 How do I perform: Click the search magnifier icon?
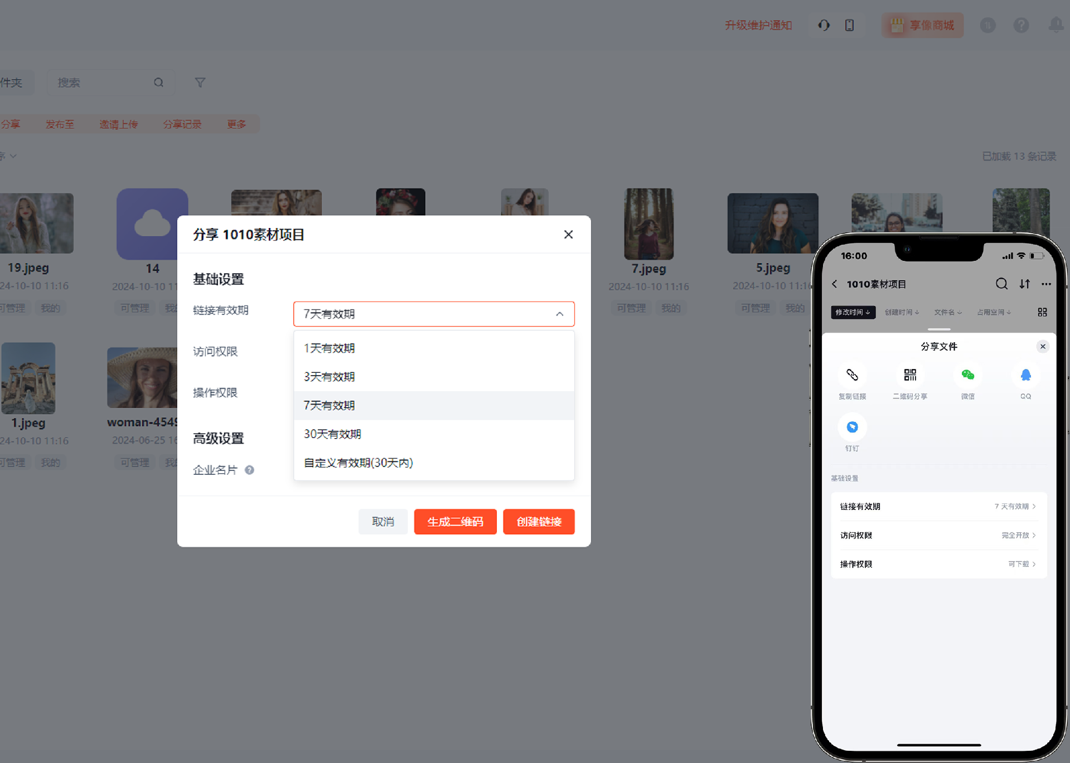tap(159, 82)
